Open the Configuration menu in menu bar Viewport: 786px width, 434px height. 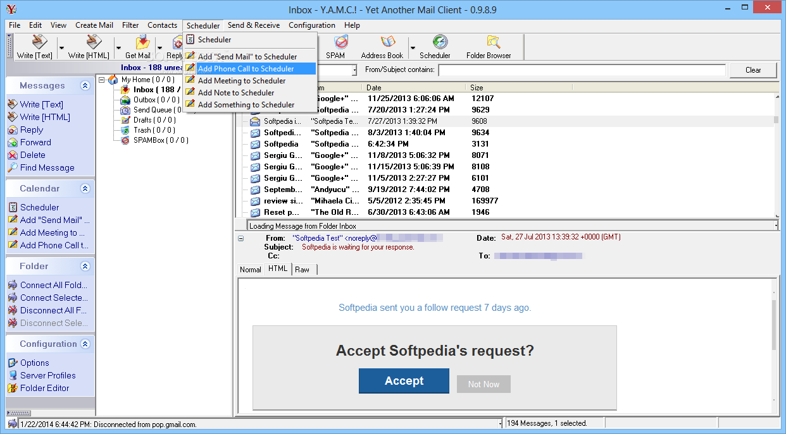tap(312, 25)
